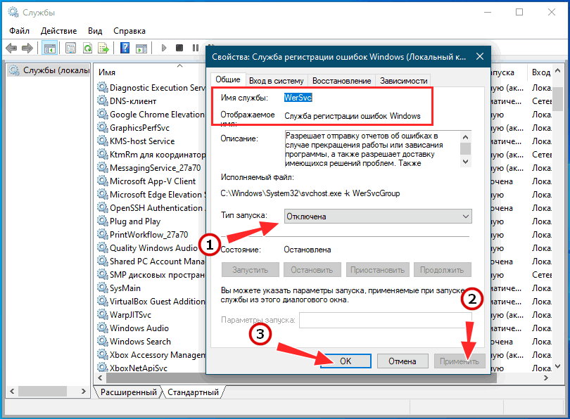Viewport: 570px width, 419px height.
Task: Click the Refresh toolbar icon
Action: 87,49
